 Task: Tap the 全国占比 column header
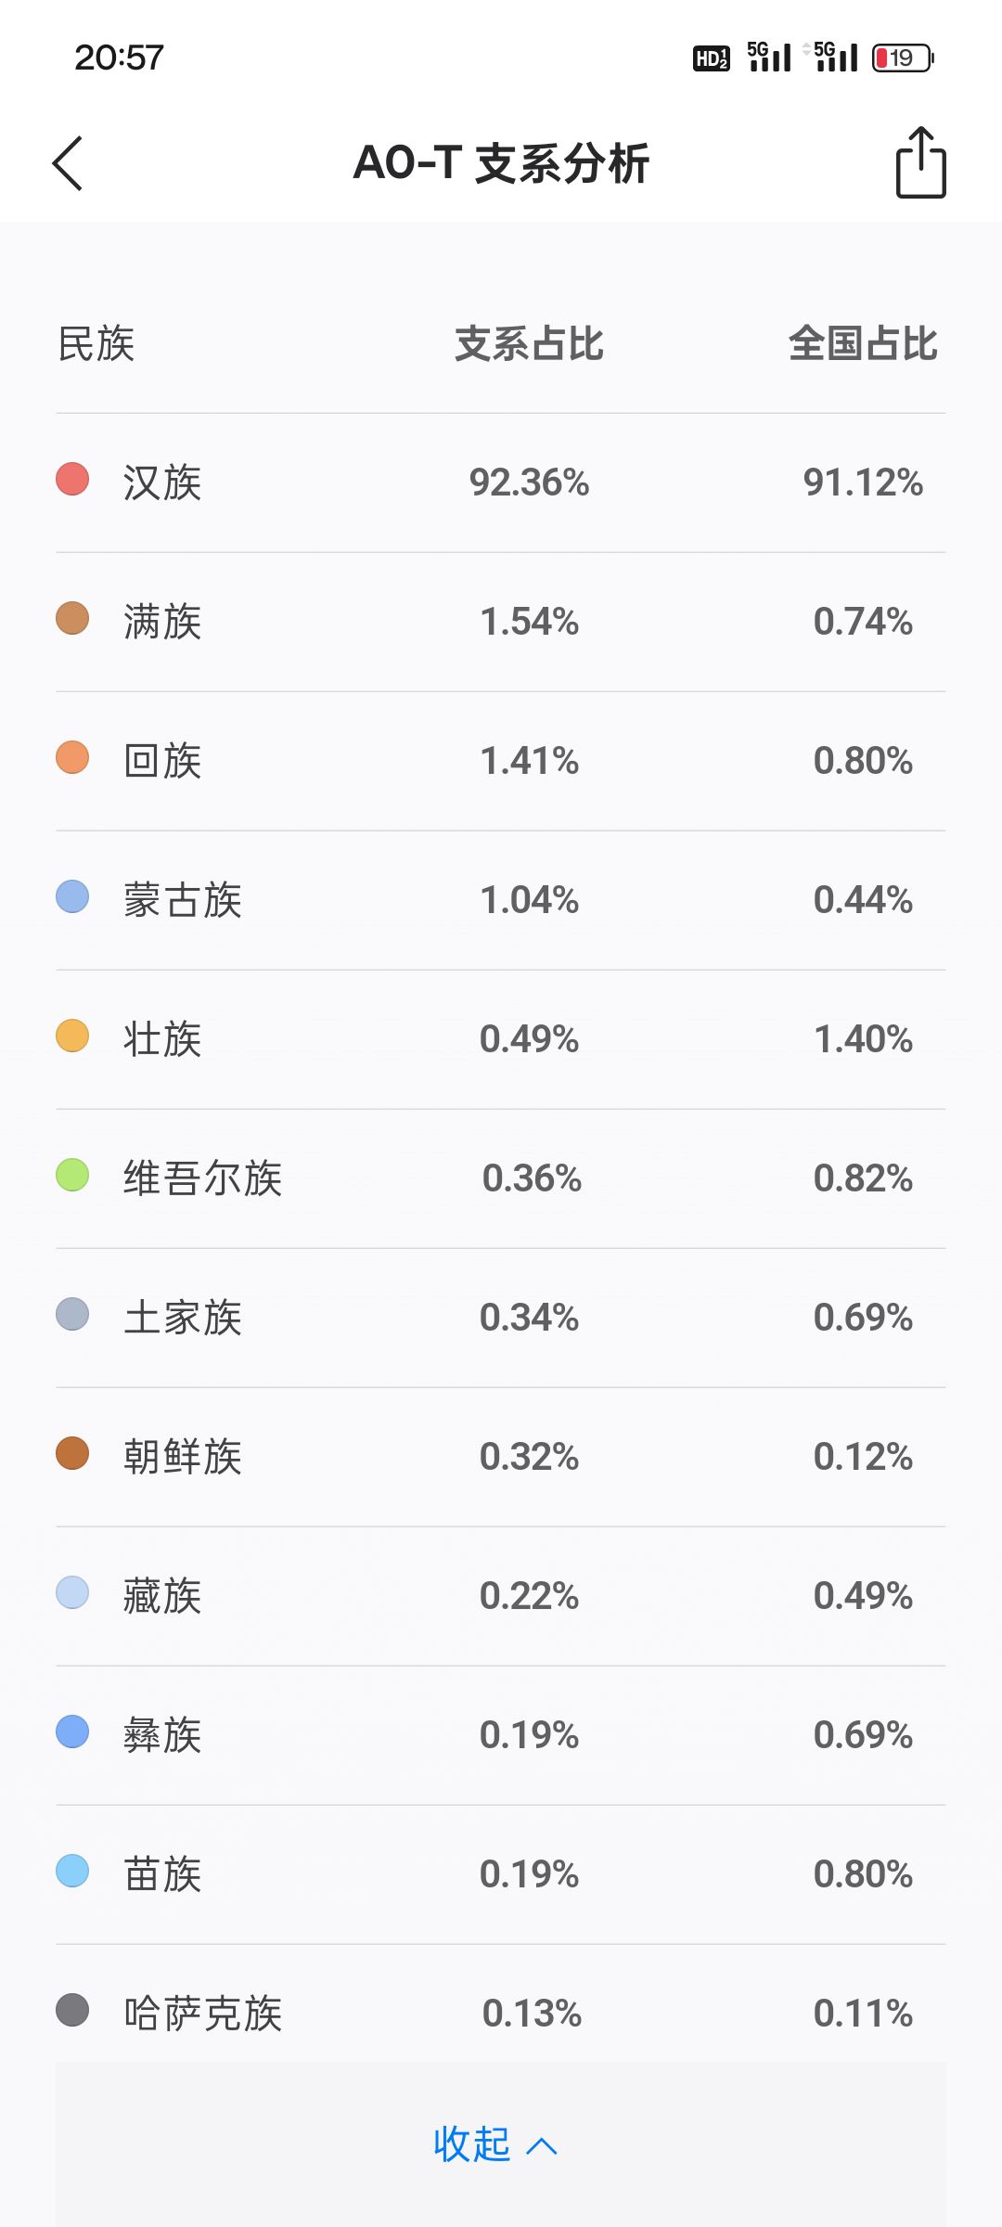coord(863,344)
